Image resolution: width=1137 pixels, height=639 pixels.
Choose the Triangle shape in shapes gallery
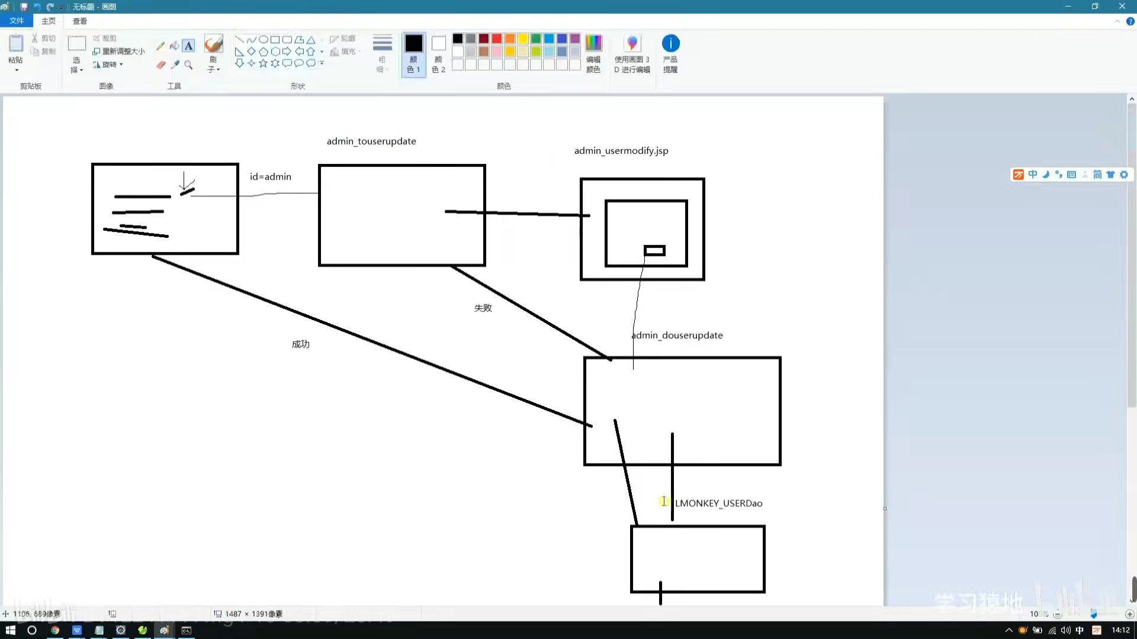[310, 40]
